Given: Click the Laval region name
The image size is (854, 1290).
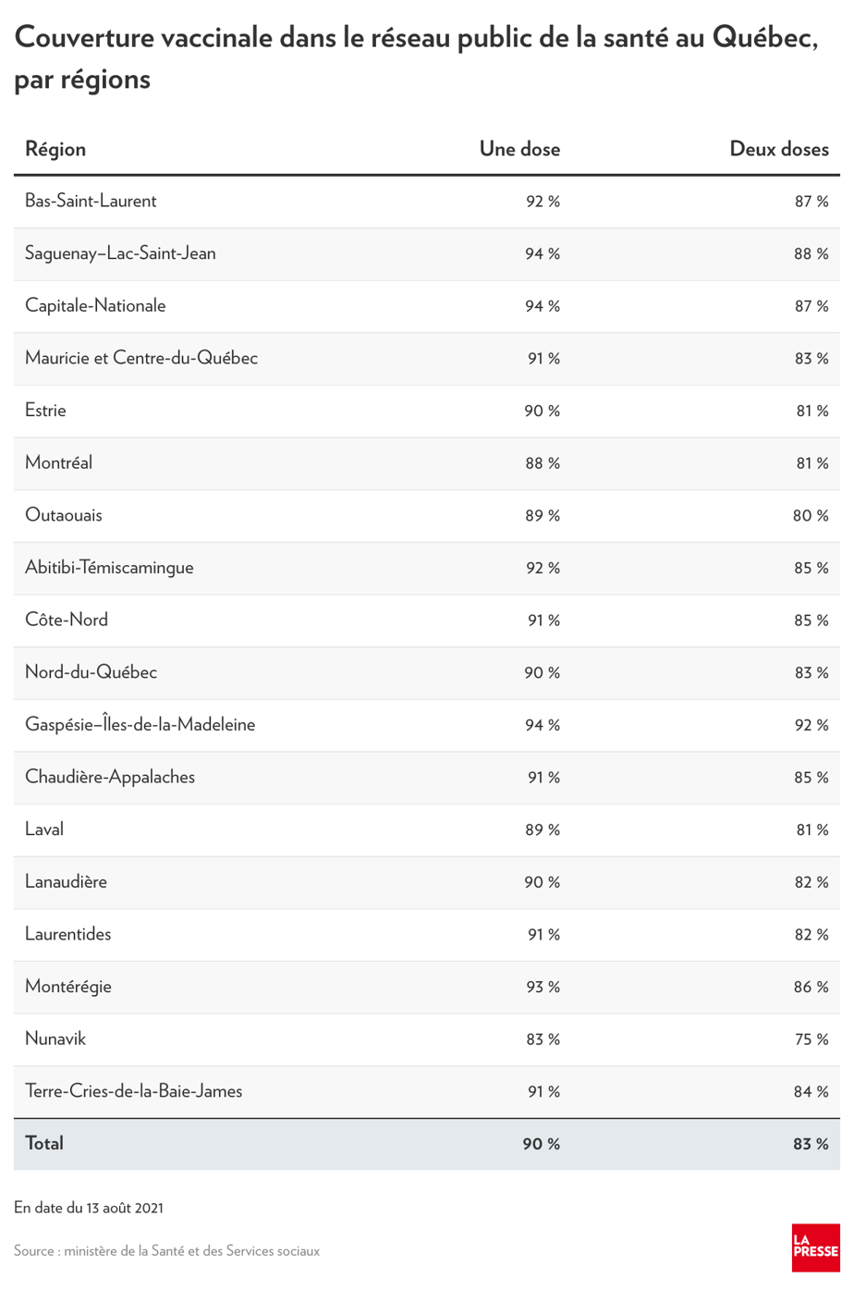Looking at the screenshot, I should pos(44,829).
